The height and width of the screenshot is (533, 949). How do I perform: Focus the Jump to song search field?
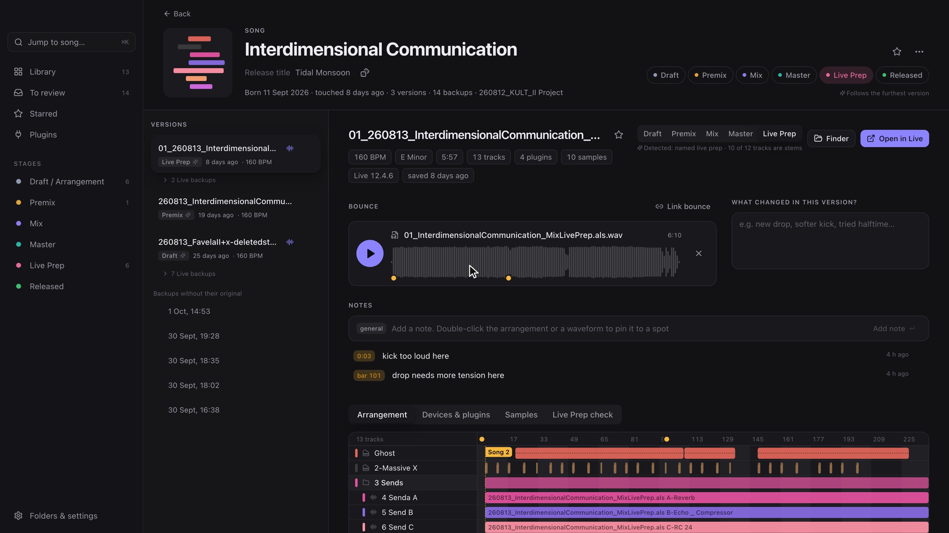click(71, 42)
